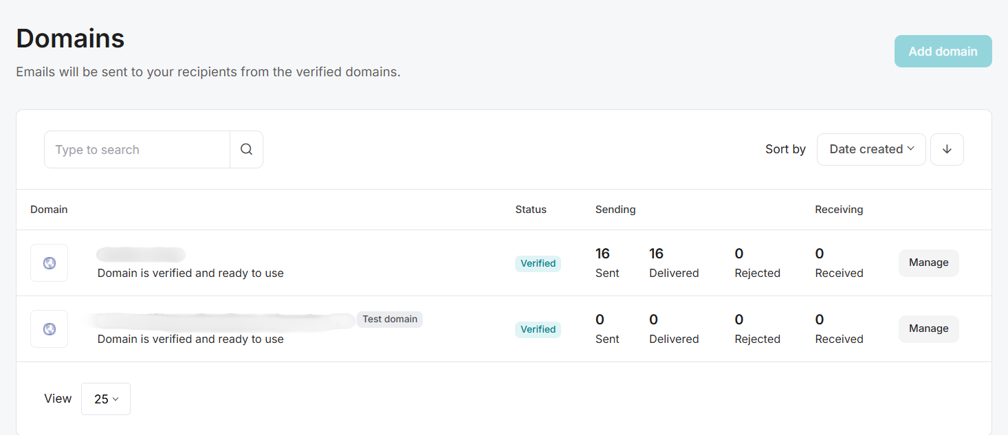1008x435 pixels.
Task: Open the Date created sort dropdown
Action: (x=870, y=149)
